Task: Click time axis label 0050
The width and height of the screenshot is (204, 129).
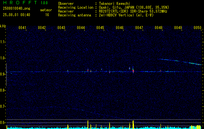Action: (x=198, y=27)
